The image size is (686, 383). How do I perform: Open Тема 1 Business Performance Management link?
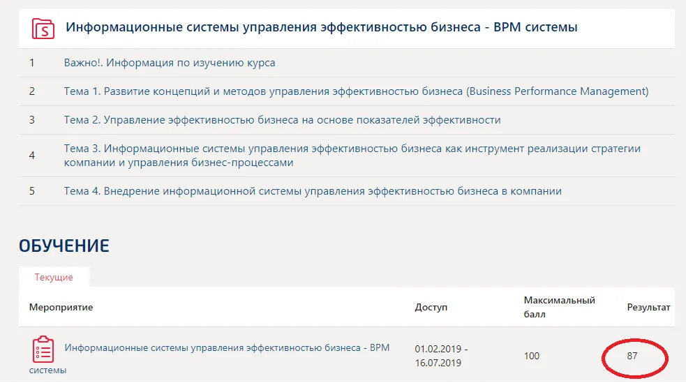[x=356, y=91]
